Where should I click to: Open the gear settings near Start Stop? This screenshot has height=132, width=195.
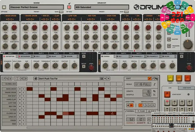pyautogui.click(x=188, y=95)
